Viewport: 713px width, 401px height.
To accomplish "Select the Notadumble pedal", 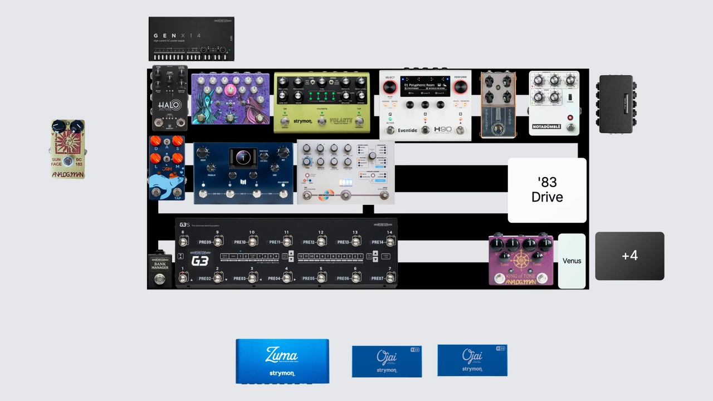I will pyautogui.click(x=554, y=103).
